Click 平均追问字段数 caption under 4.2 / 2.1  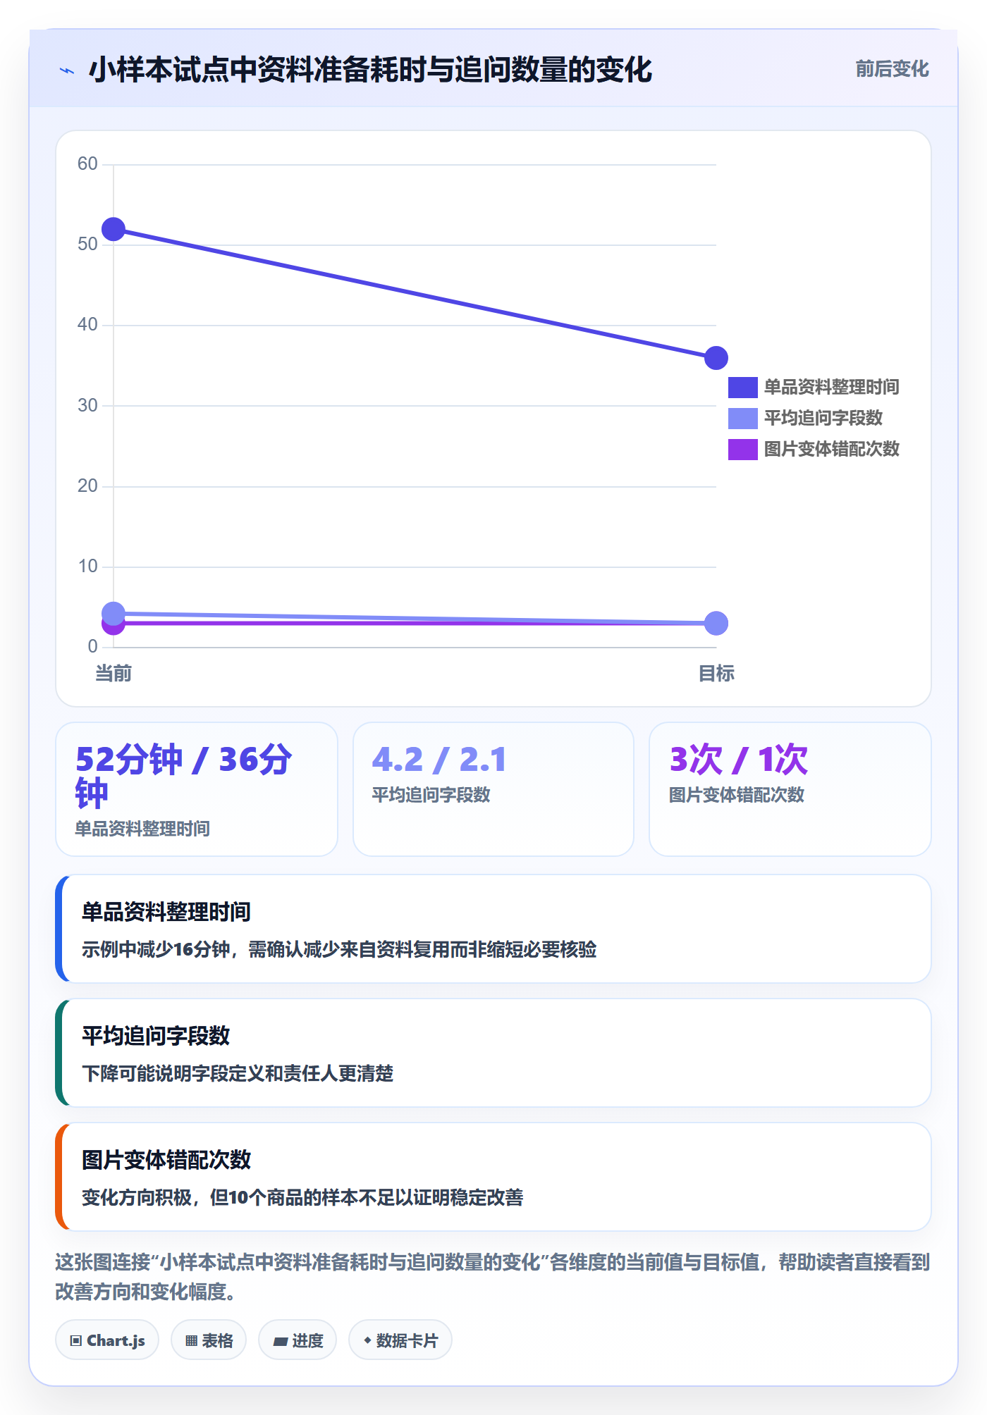431,795
